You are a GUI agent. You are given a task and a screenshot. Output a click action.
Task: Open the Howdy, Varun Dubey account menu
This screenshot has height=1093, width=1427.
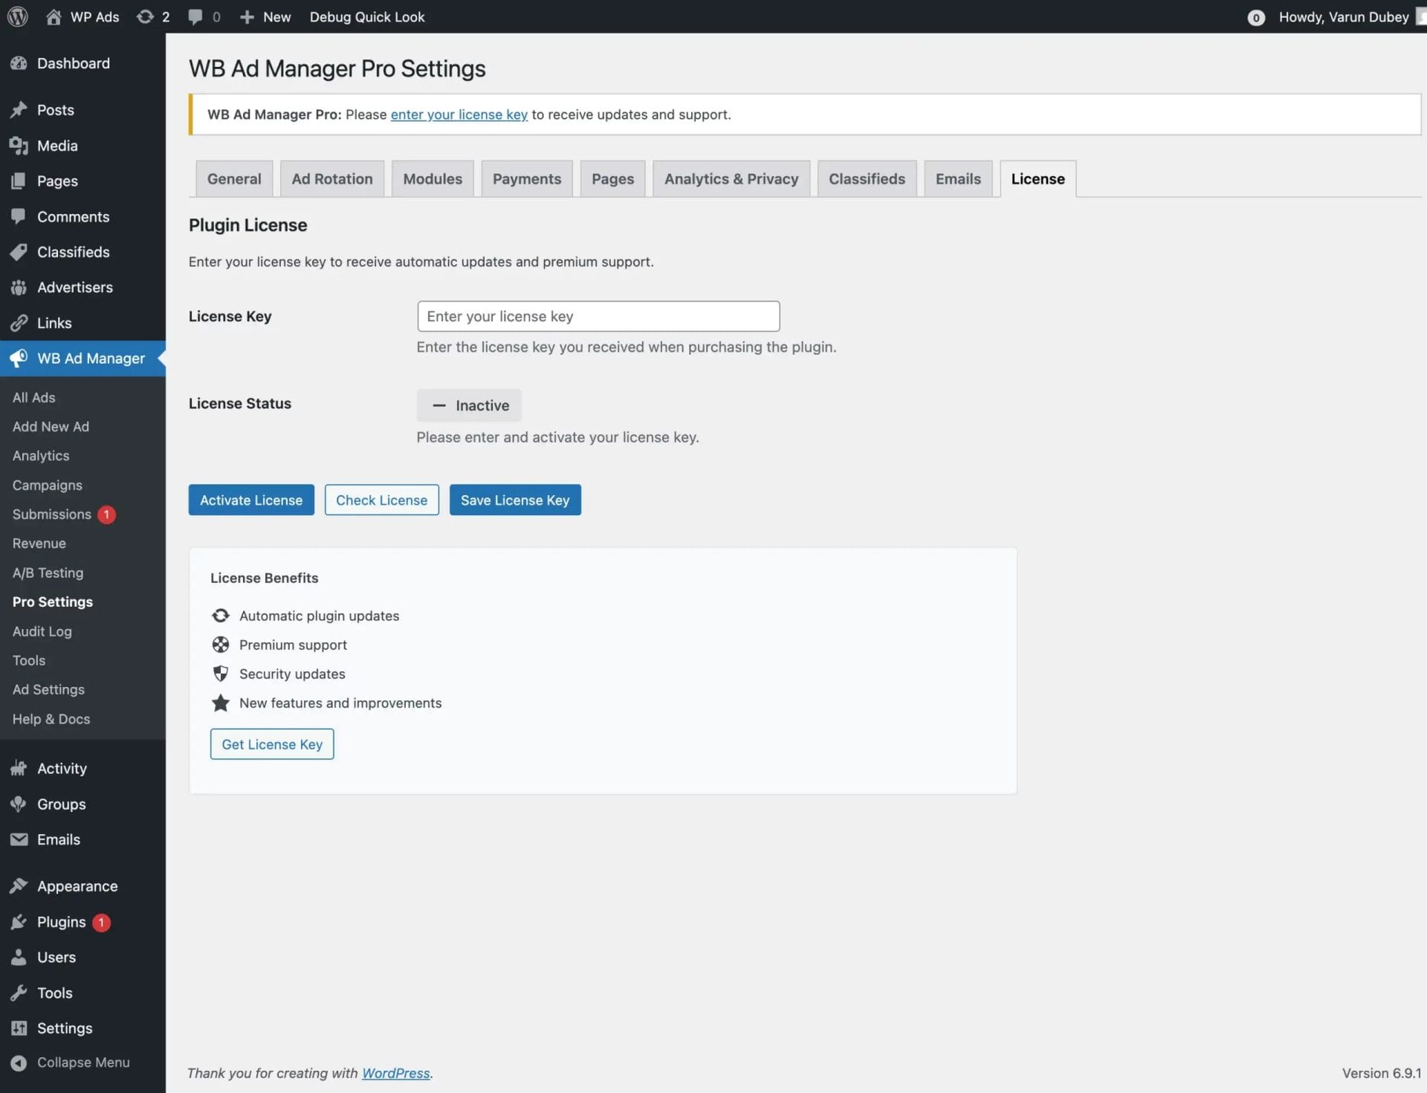1343,16
